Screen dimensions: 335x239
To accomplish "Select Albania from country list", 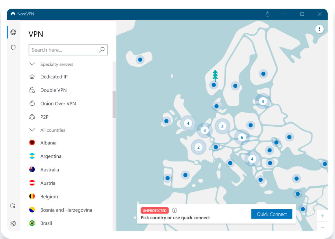I will [48, 143].
